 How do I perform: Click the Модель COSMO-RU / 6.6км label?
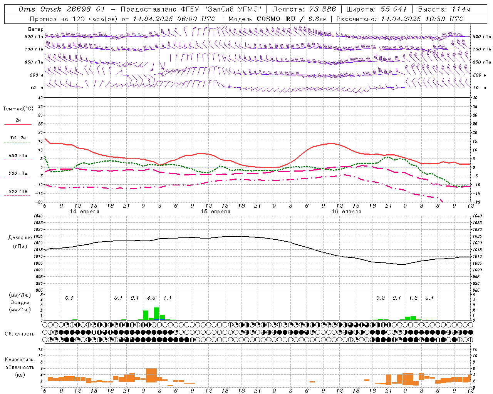pyautogui.click(x=278, y=19)
